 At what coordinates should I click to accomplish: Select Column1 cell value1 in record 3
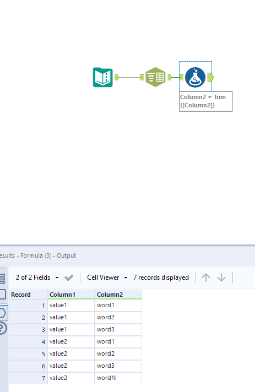71,329
